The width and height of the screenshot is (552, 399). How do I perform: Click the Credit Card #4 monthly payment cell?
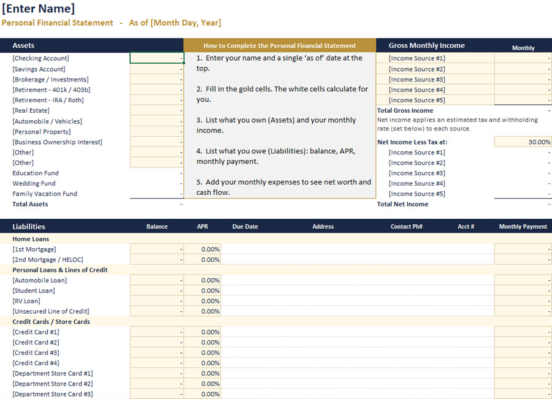point(523,363)
